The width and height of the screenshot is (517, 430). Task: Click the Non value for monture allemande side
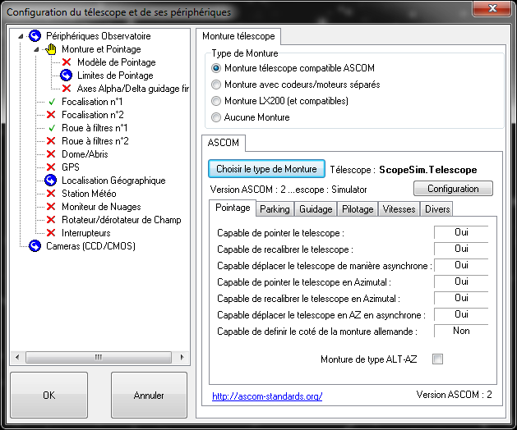click(461, 331)
